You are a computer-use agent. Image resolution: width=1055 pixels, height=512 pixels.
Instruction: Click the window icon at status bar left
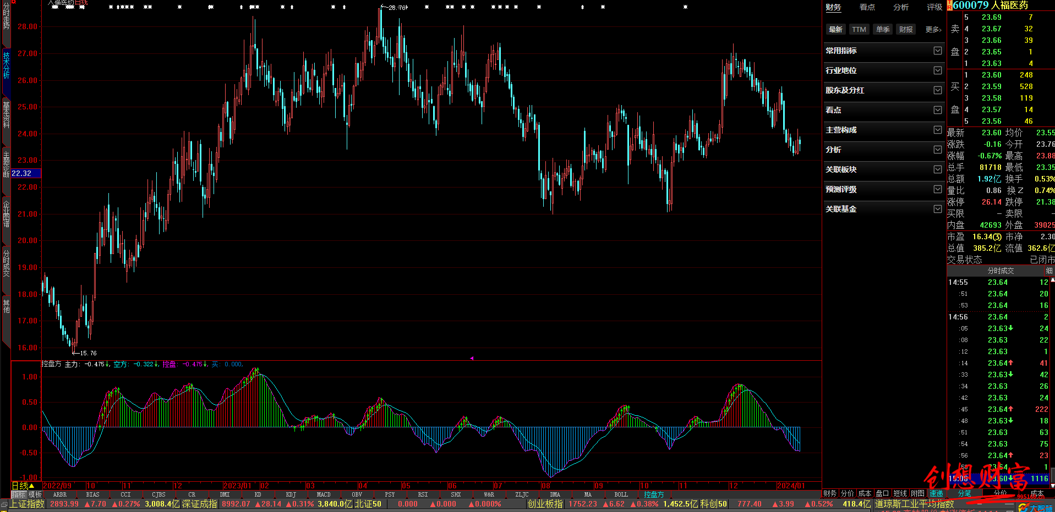pyautogui.click(x=4, y=504)
